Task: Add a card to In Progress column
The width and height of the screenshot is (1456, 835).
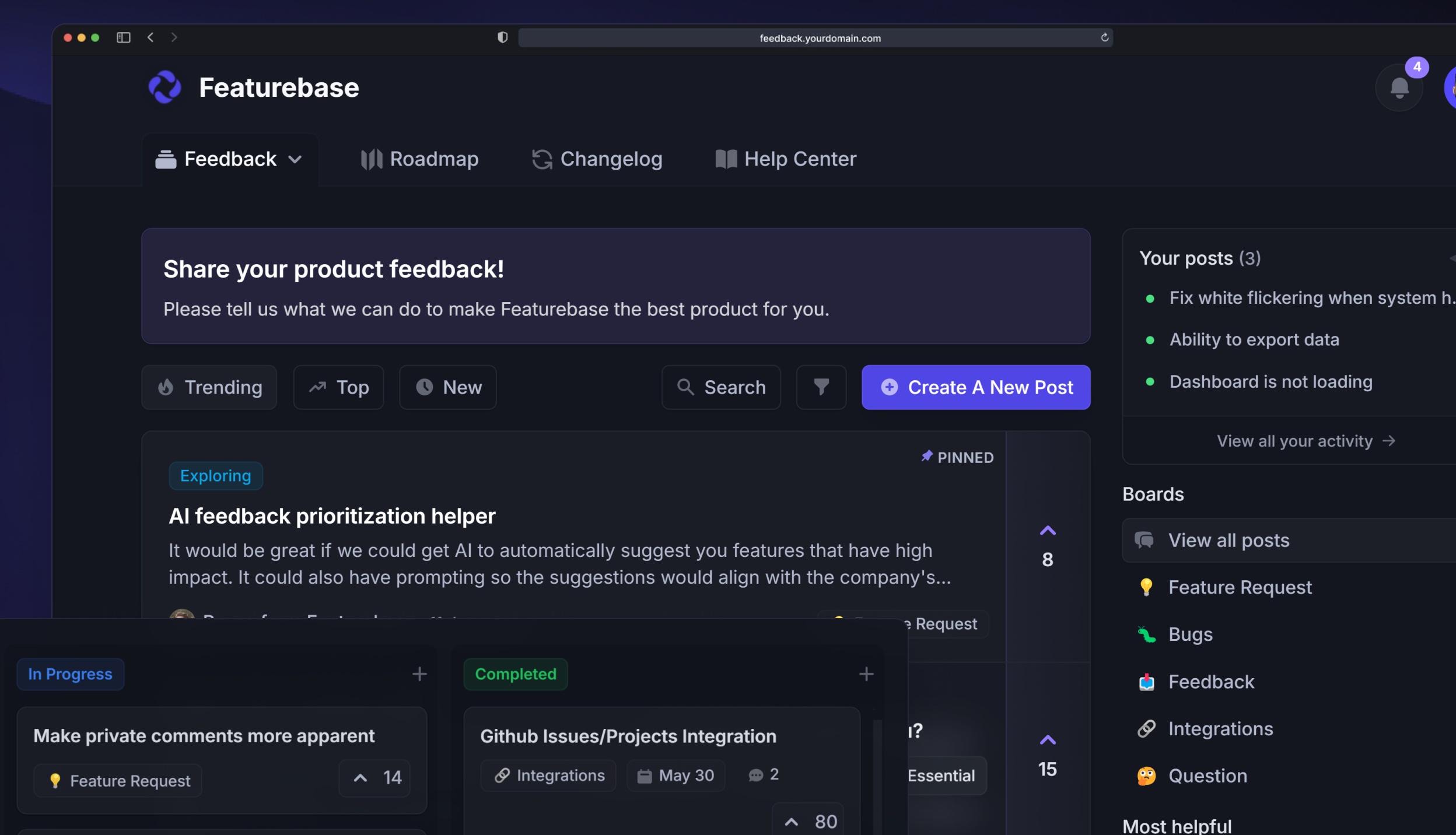Action: (x=419, y=674)
